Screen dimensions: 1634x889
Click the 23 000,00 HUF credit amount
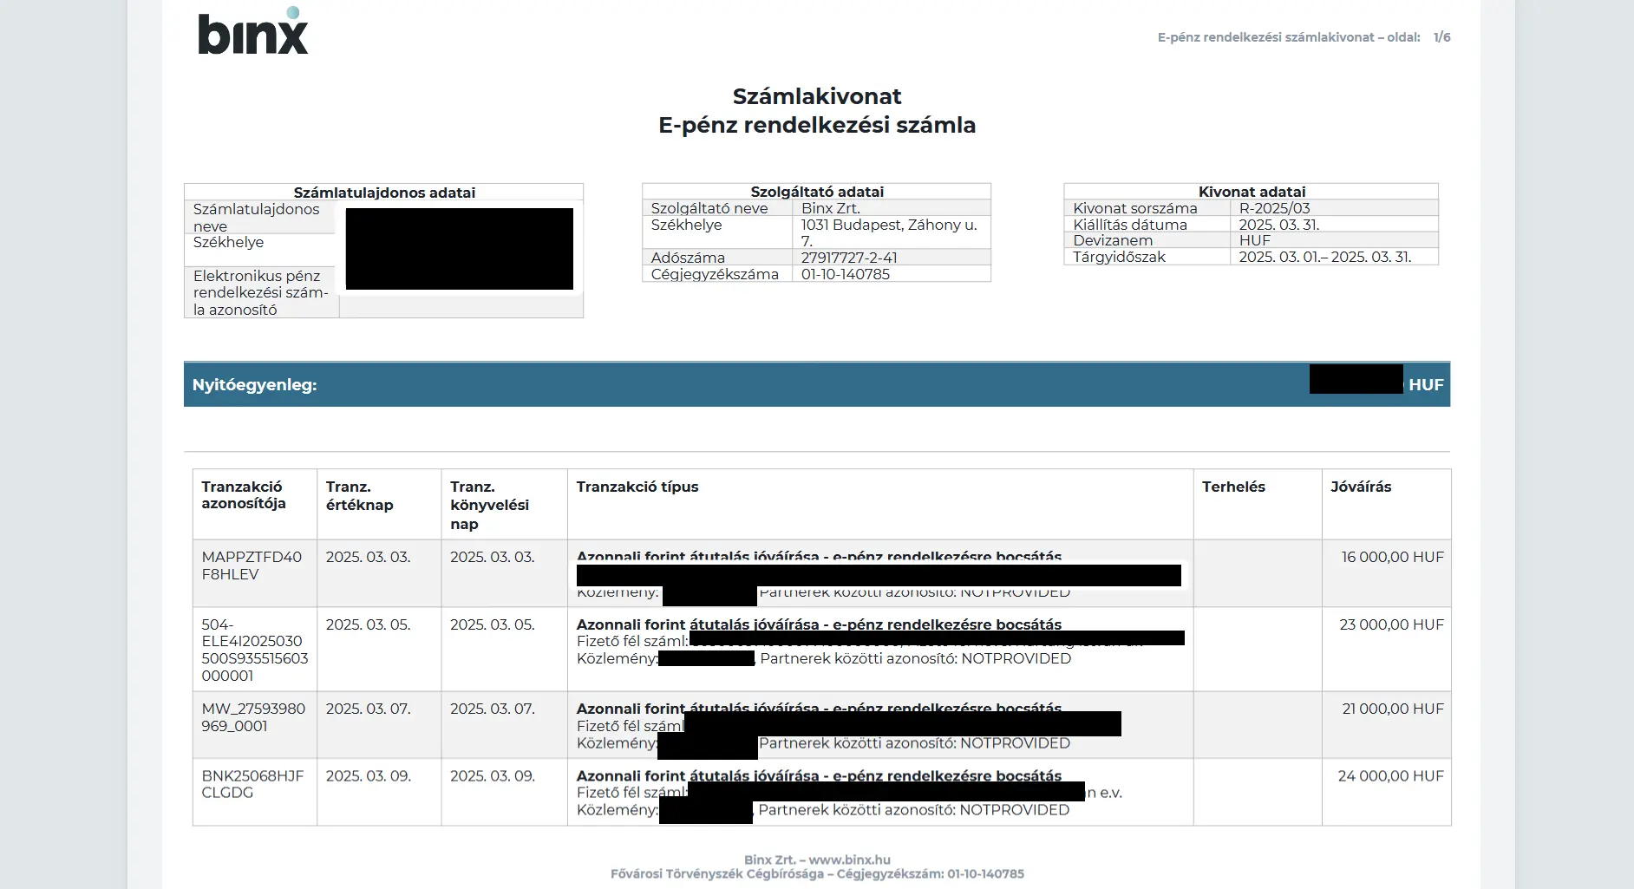click(1393, 624)
